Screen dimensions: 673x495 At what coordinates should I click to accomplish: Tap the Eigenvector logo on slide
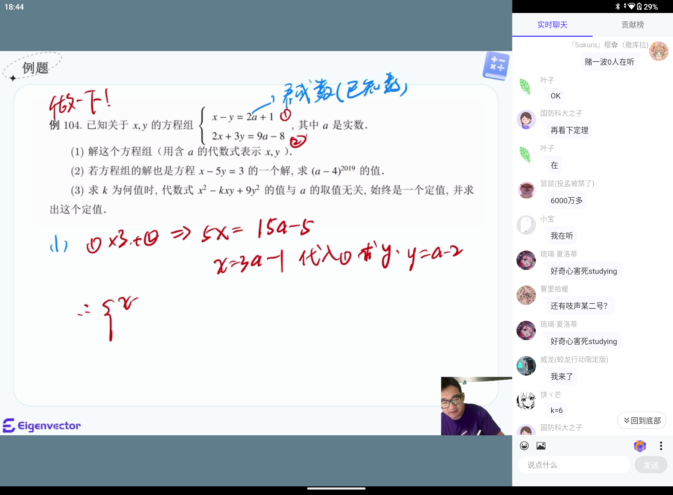coord(42,426)
